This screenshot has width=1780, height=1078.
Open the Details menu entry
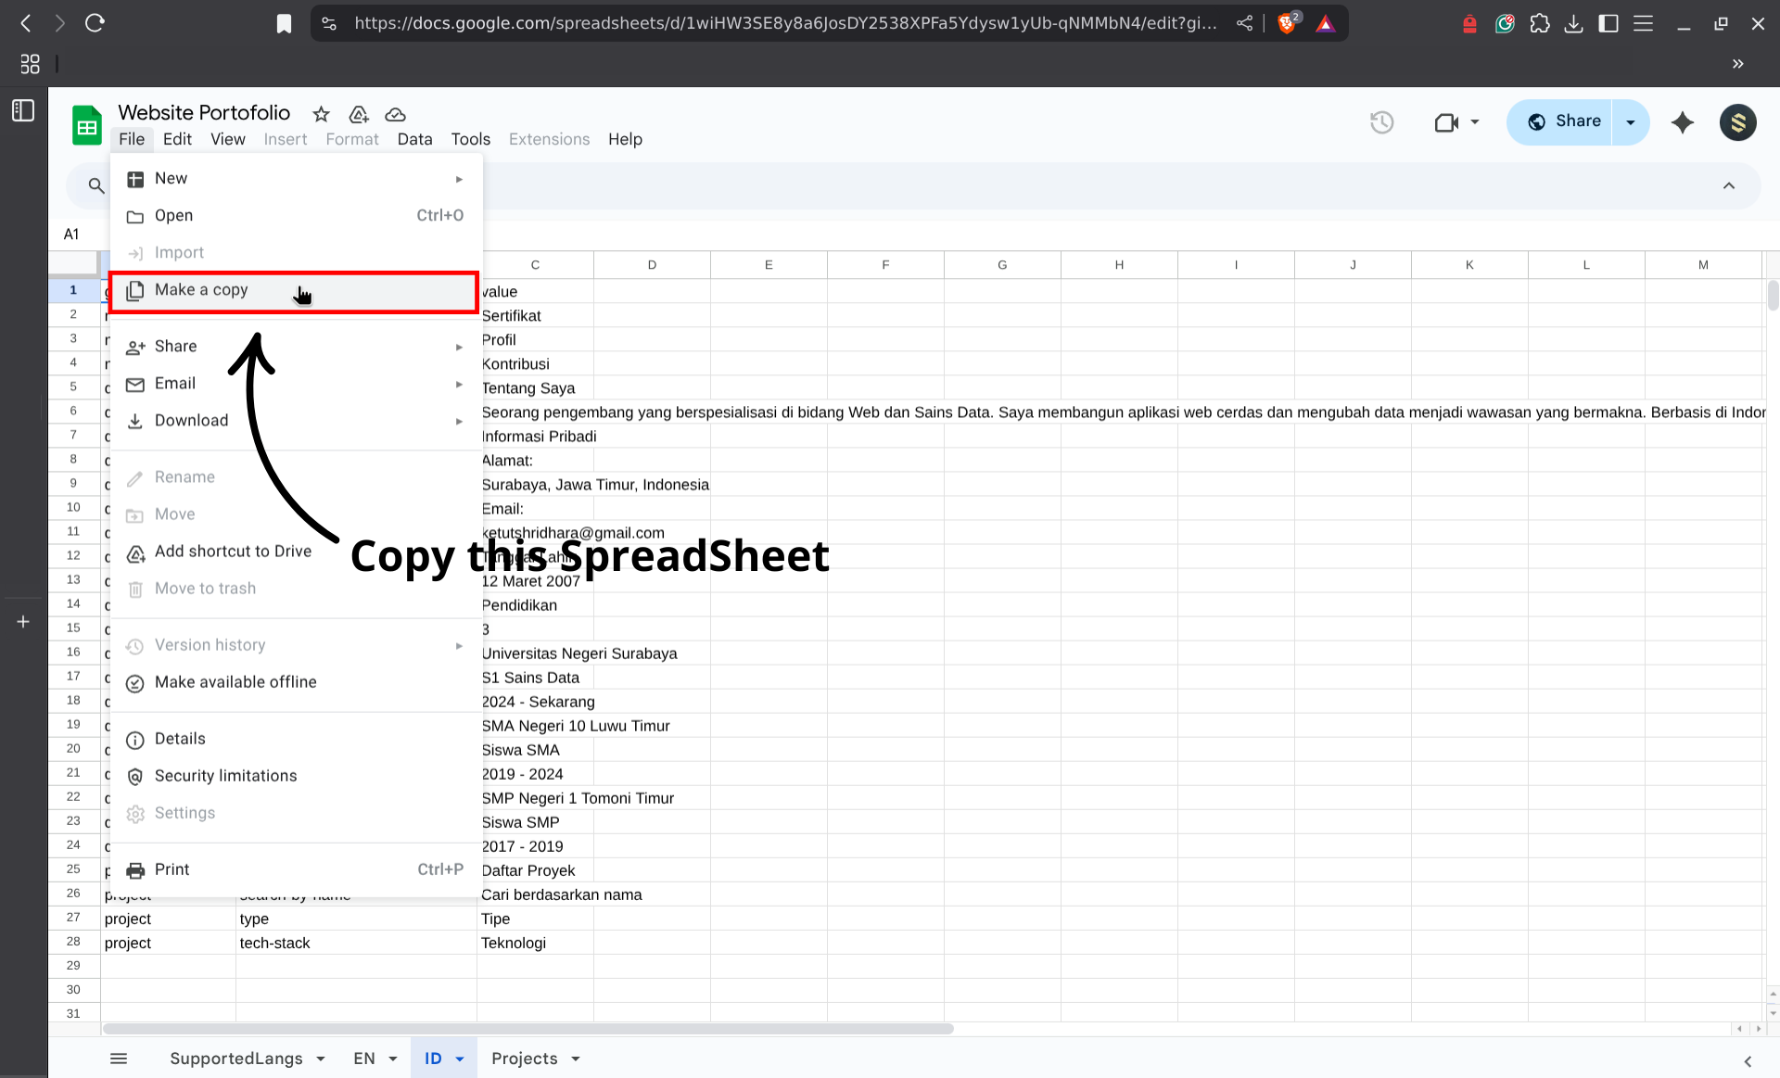pos(296,739)
